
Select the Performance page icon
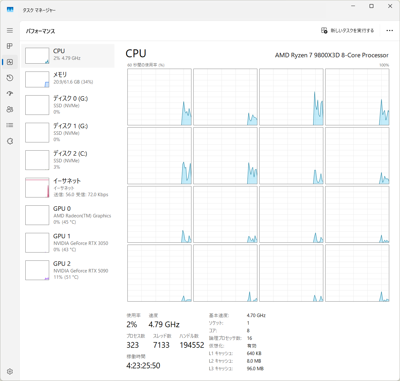pyautogui.click(x=10, y=62)
